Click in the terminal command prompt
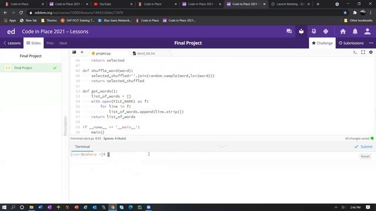Image resolution: width=376 pixels, height=211 pixels. point(108,155)
